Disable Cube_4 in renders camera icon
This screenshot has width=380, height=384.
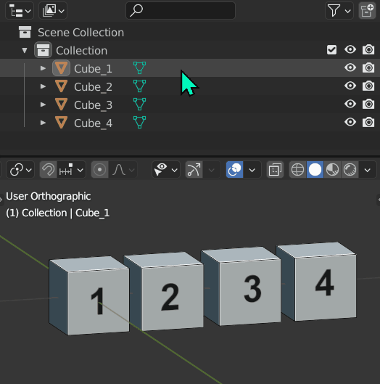tap(368, 122)
